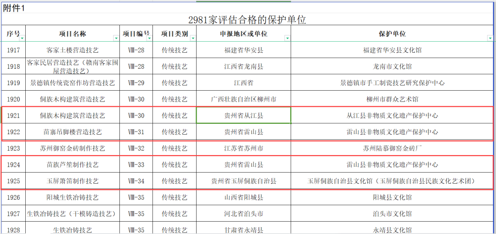
Task: Click the cell 景德镇手工制瓷技艺研究保护中心
Action: tap(392, 83)
